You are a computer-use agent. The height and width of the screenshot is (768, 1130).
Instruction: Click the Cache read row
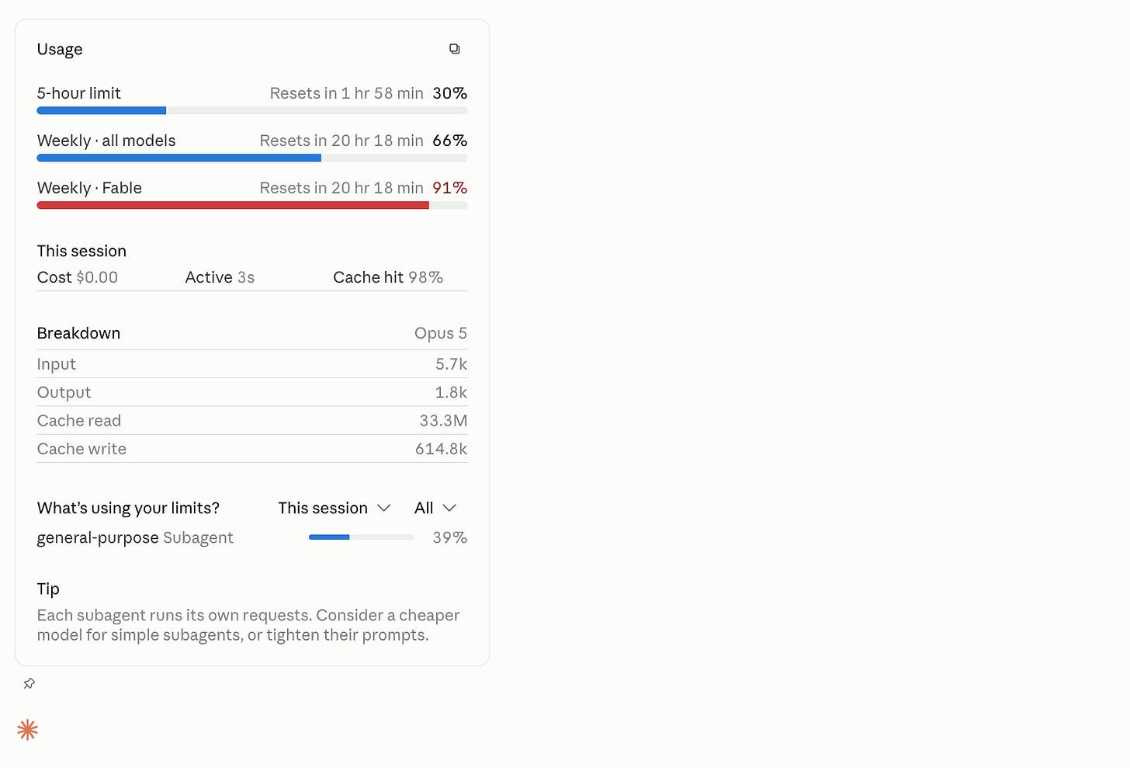click(x=252, y=421)
